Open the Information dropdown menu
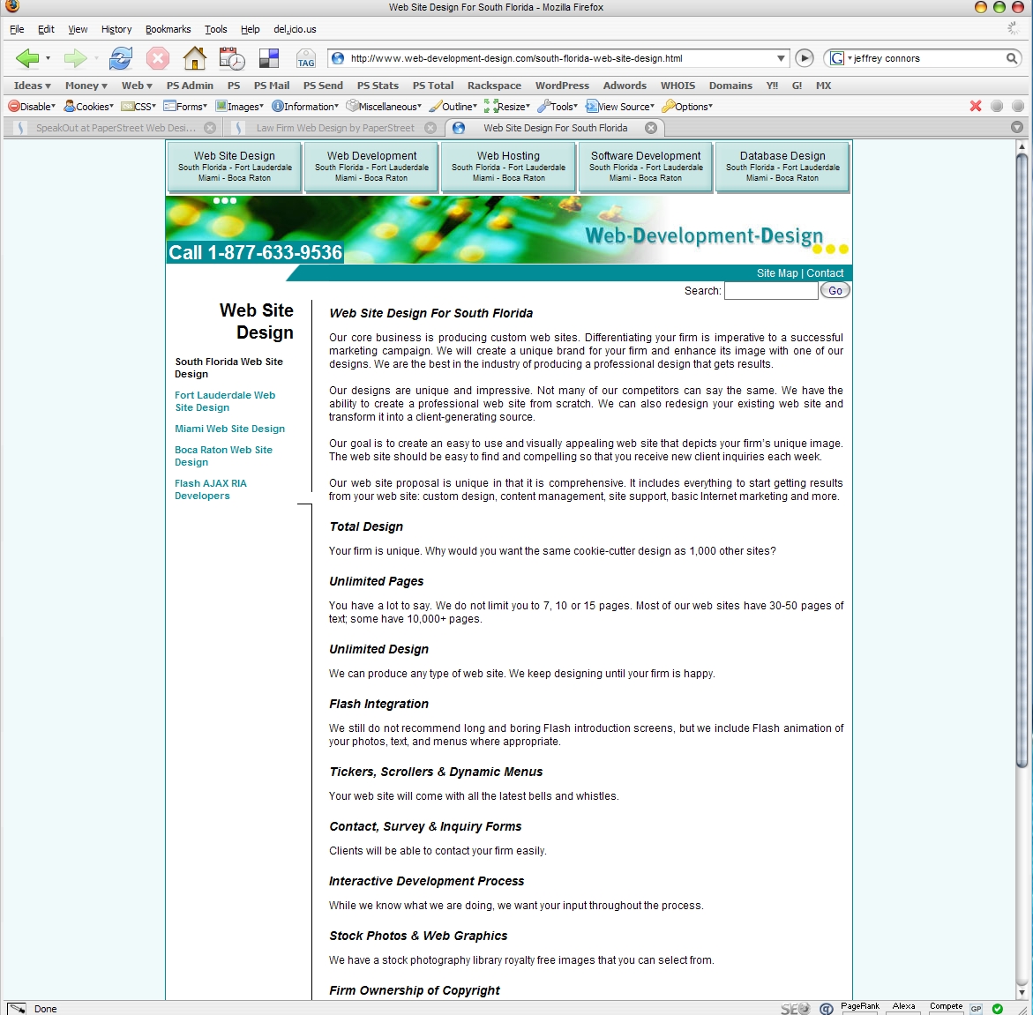This screenshot has height=1015, width=1033. pos(305,106)
